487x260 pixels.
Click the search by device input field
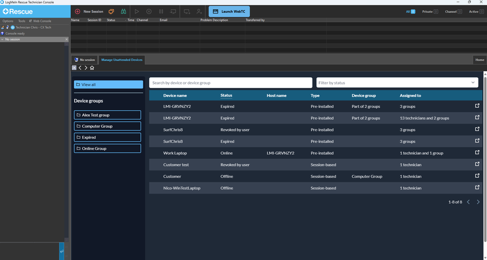[x=230, y=83]
